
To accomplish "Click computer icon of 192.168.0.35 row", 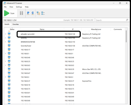I will [9, 61].
